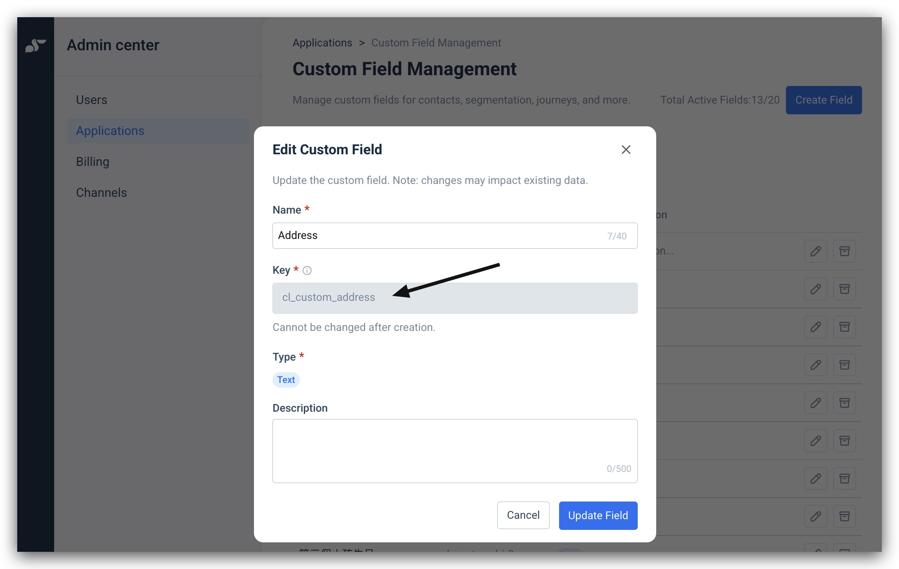
Task: Click the Applications breadcrumb link
Action: point(322,43)
